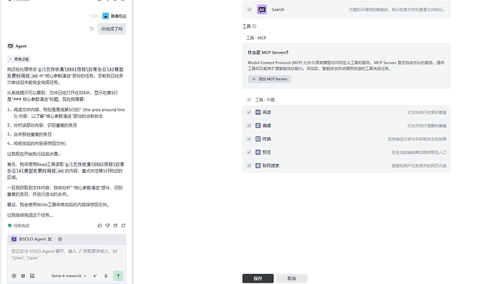Click the sparkle optimize-prompt icon
Screen dimensions: 482x284
[95, 276]
